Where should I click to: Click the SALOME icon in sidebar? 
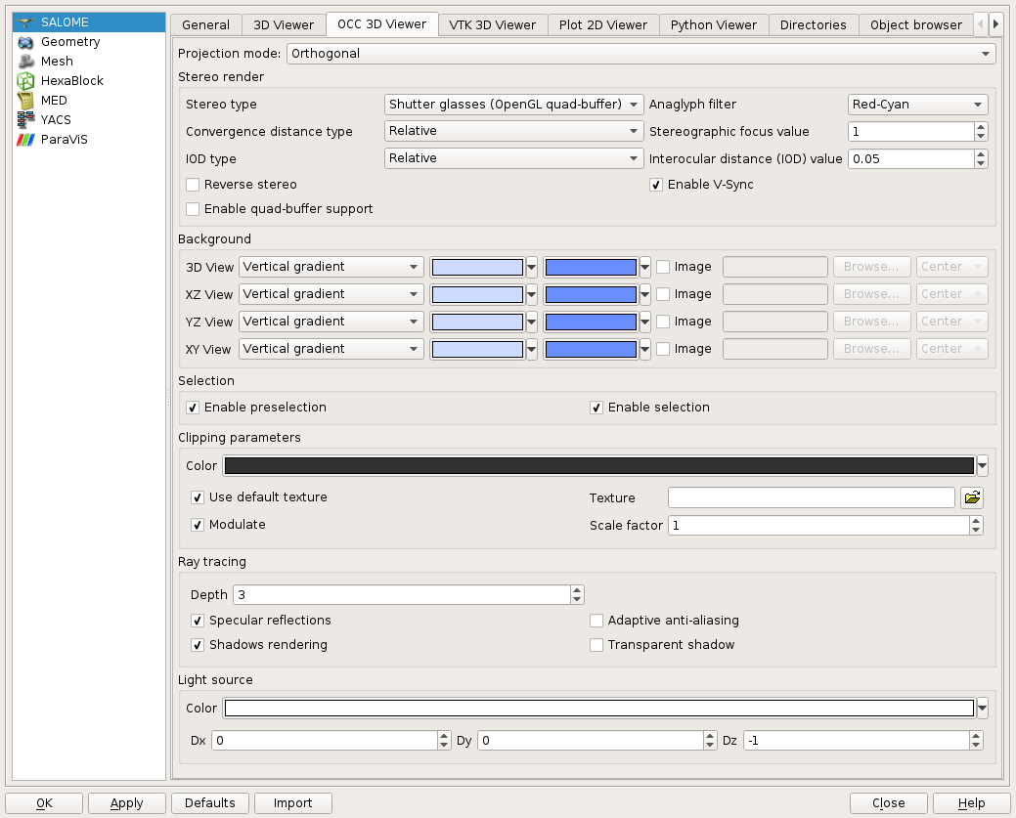pyautogui.click(x=26, y=22)
